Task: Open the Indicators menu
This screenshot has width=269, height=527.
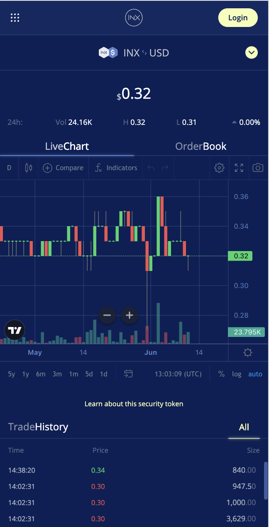Action: click(116, 168)
